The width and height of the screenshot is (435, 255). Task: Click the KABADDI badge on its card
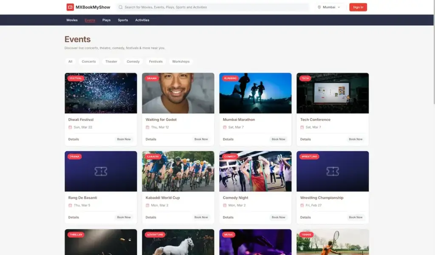point(153,157)
